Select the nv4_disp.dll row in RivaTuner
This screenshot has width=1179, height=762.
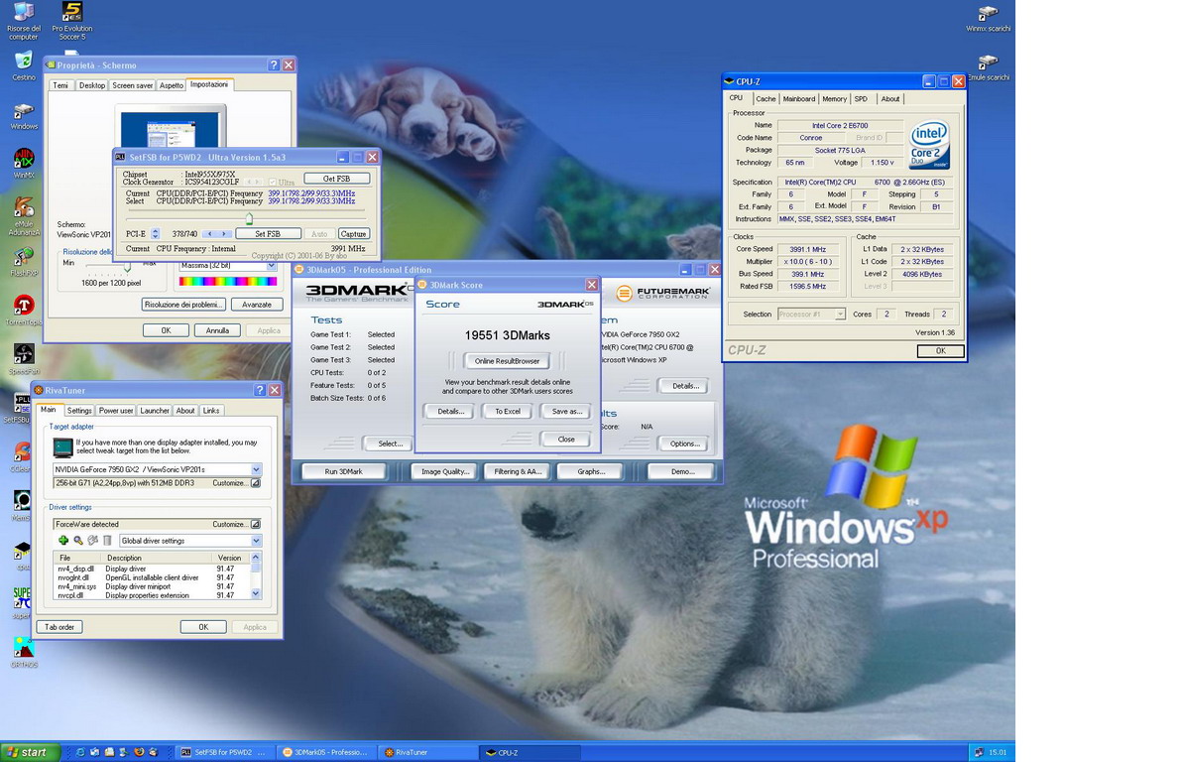point(152,570)
